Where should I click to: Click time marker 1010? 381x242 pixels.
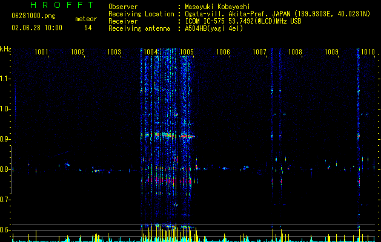368,51
